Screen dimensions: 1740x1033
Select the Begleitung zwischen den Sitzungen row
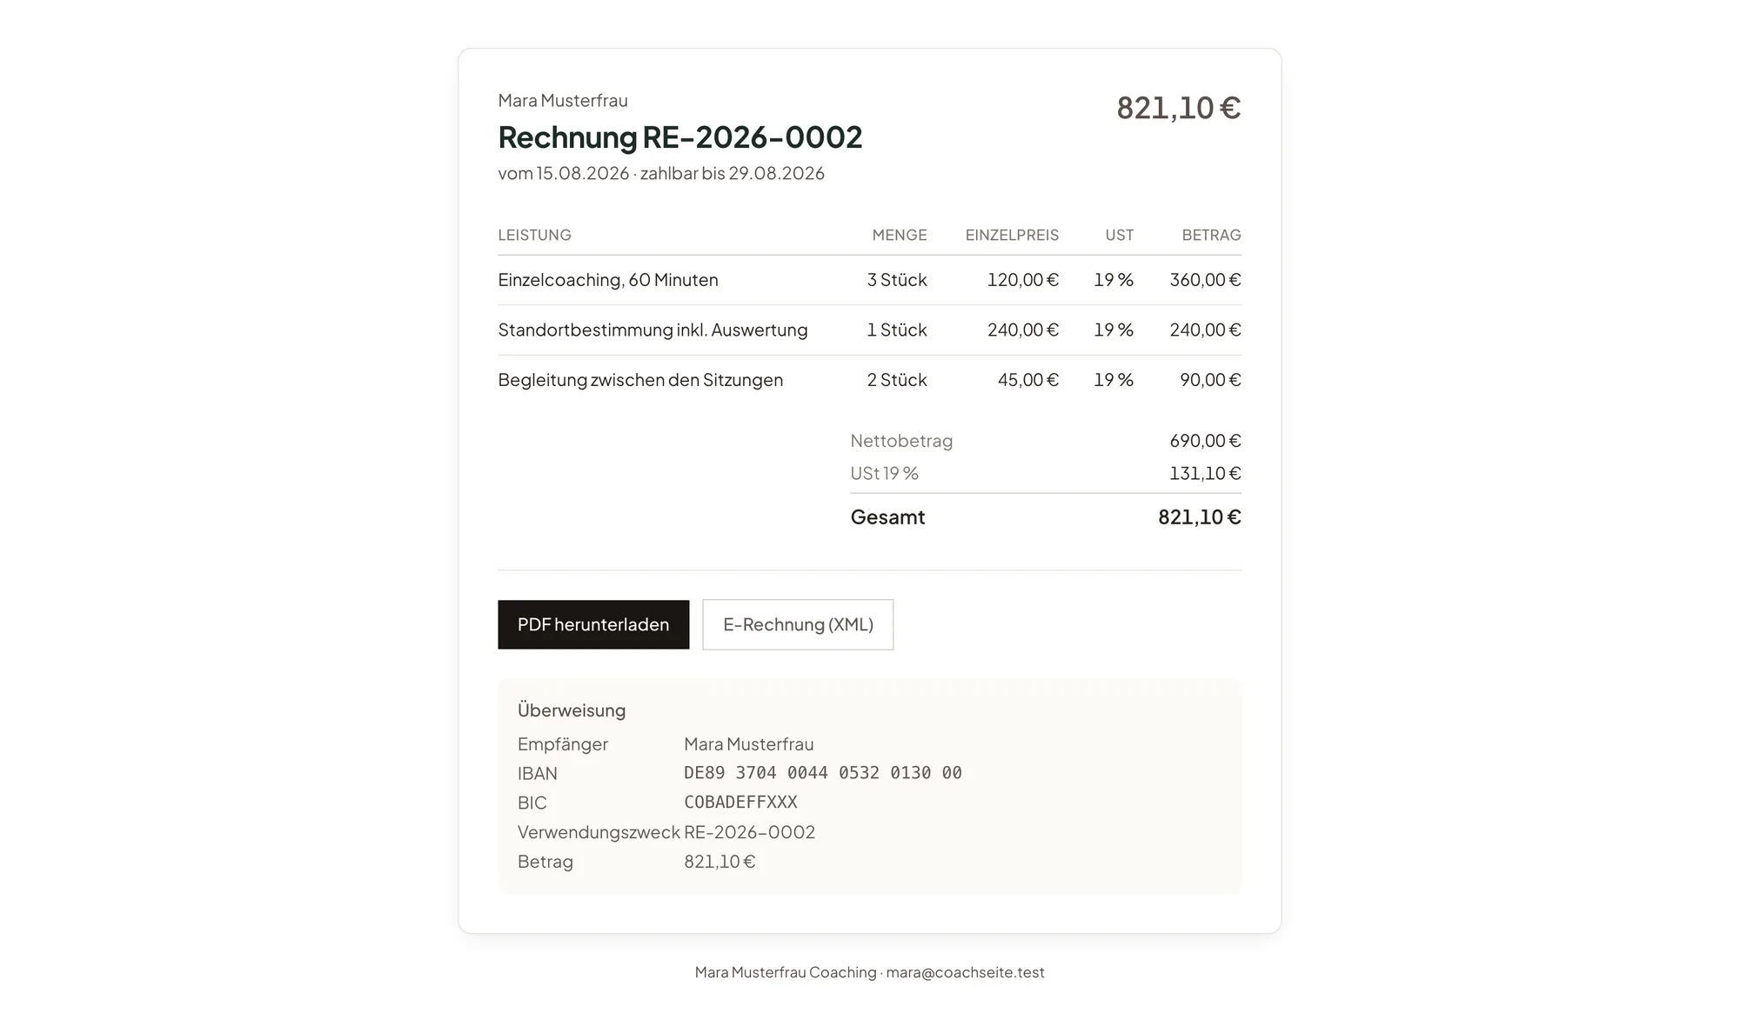pyautogui.click(x=869, y=380)
